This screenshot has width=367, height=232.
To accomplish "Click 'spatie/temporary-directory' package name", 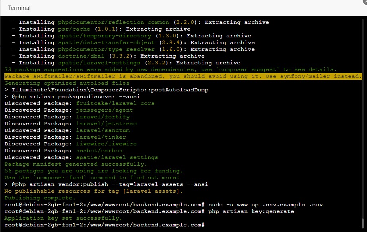I will pyautogui.click(x=105, y=36).
